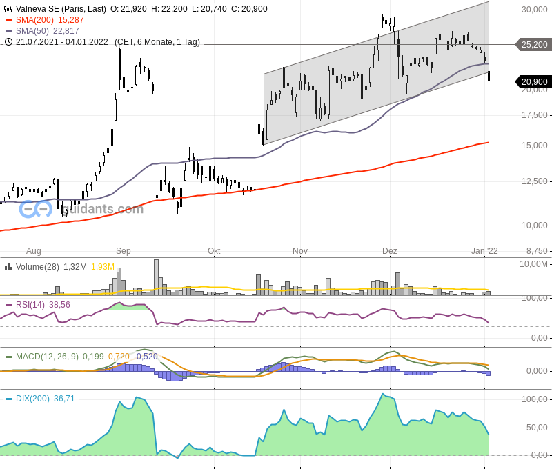
Task: Click the green MACD legend color marker
Action: (9, 357)
